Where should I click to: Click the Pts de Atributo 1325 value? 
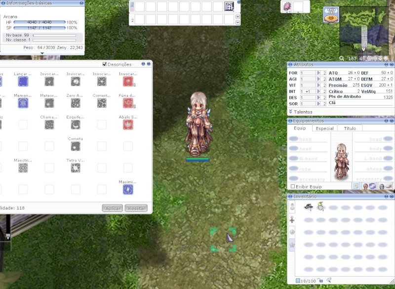[388, 97]
